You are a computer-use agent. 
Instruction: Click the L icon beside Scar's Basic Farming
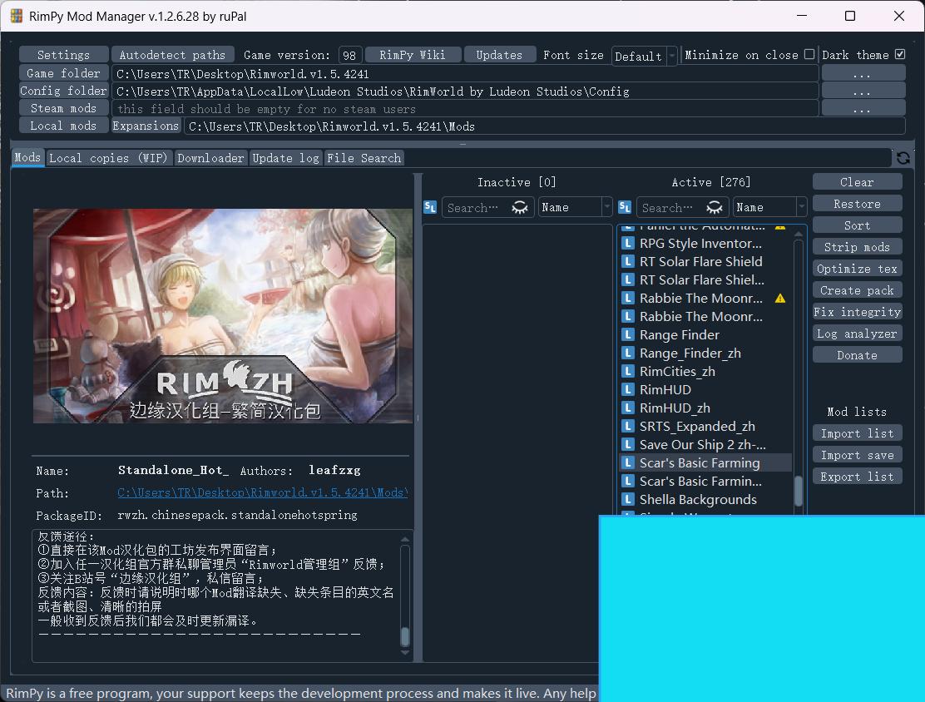628,463
